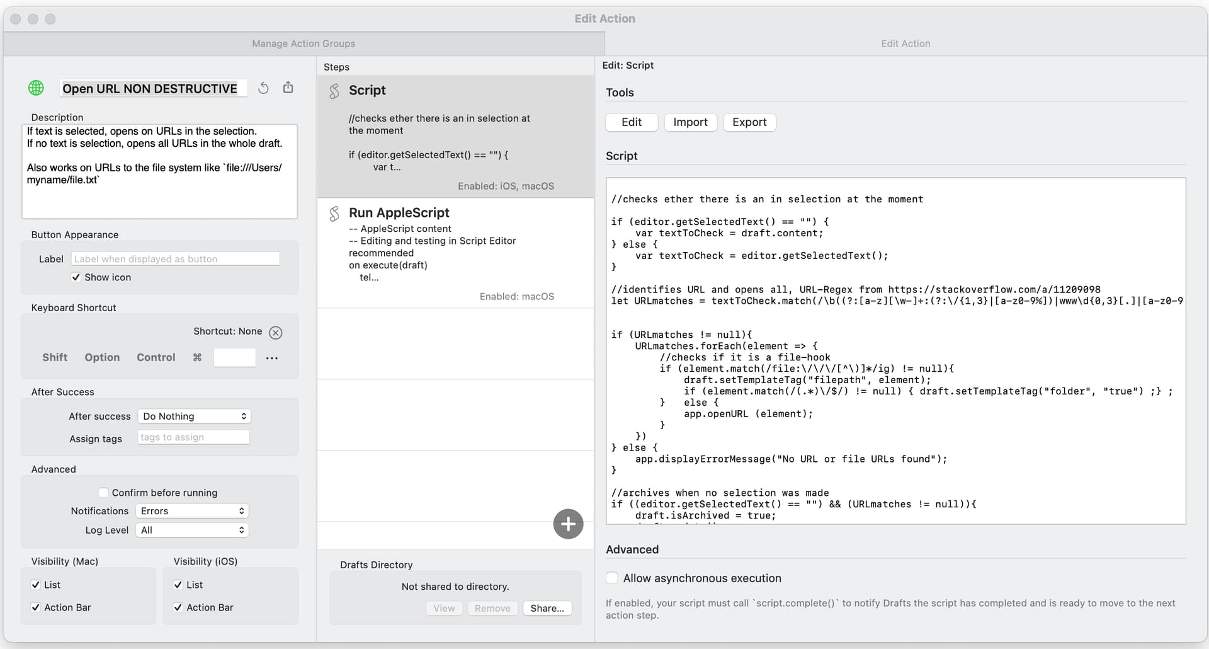1209x649 pixels.
Task: Switch to the Manage Action Groups tab
Action: (x=304, y=43)
